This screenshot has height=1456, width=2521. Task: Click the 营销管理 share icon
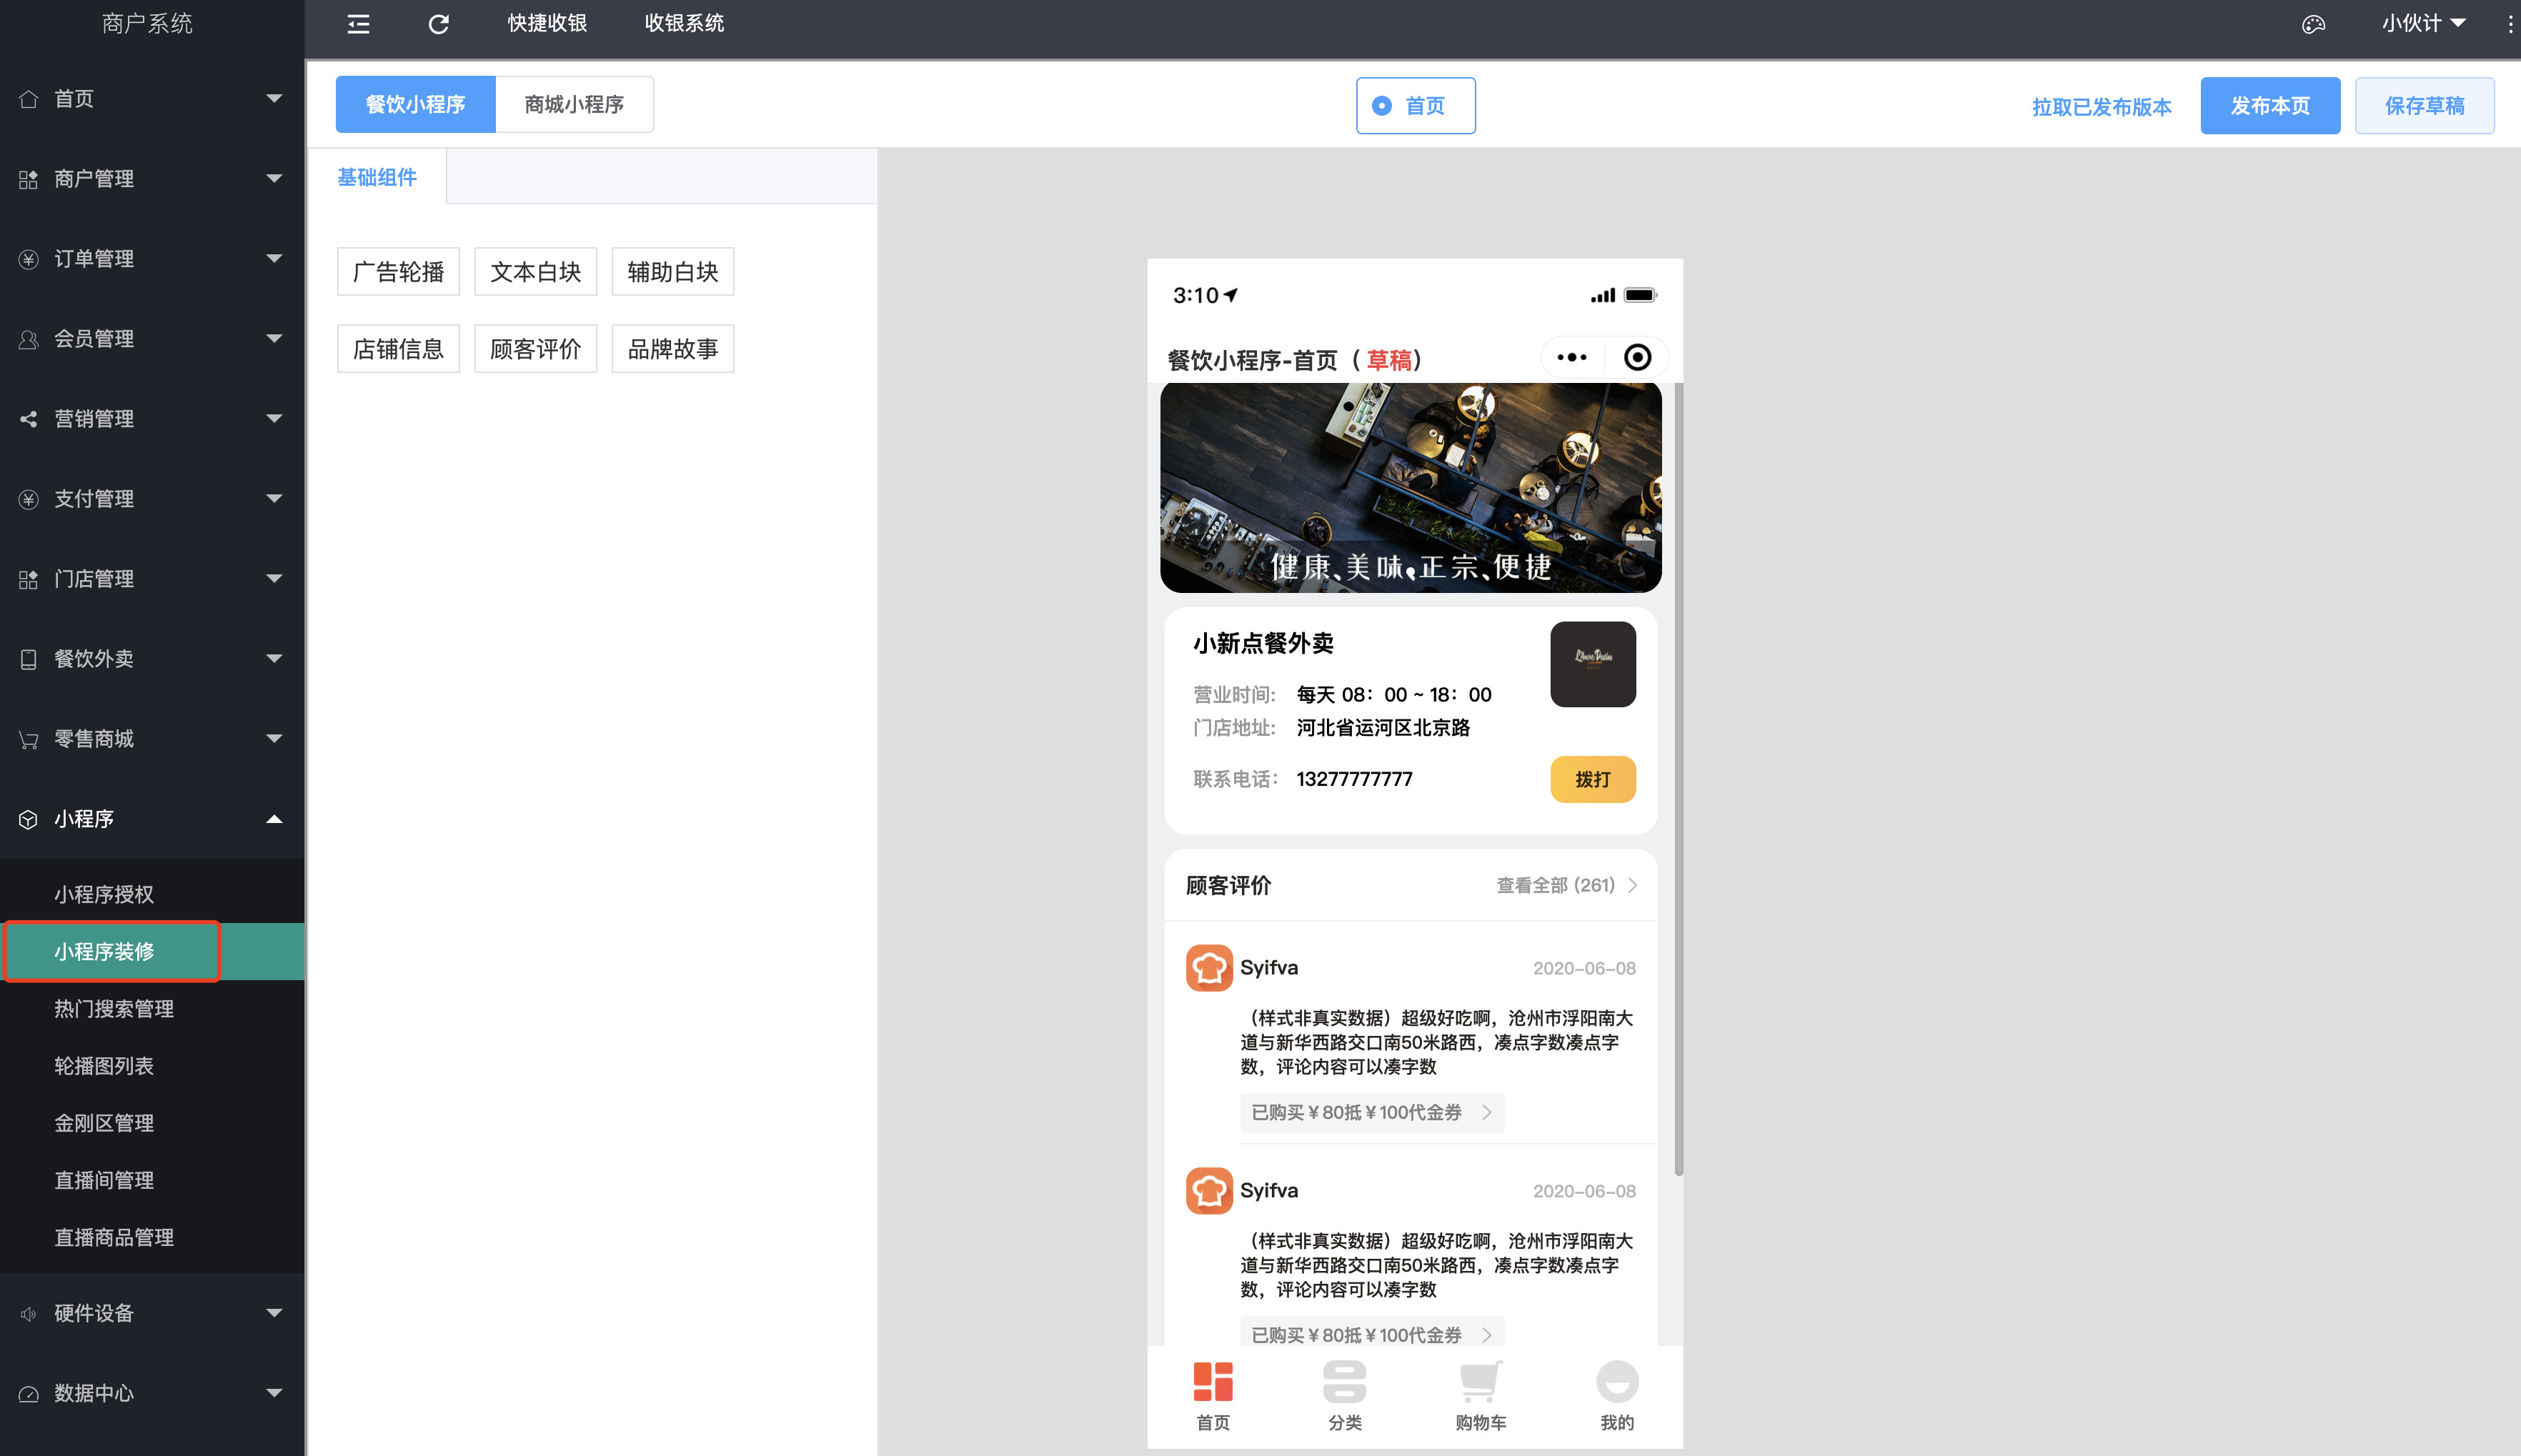point(28,419)
